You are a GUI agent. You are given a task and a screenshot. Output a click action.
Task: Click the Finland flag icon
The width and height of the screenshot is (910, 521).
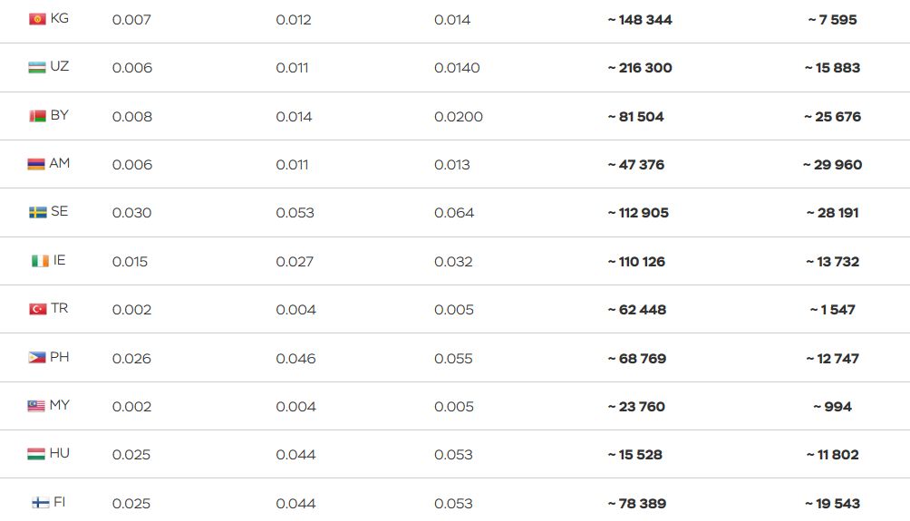point(41,503)
